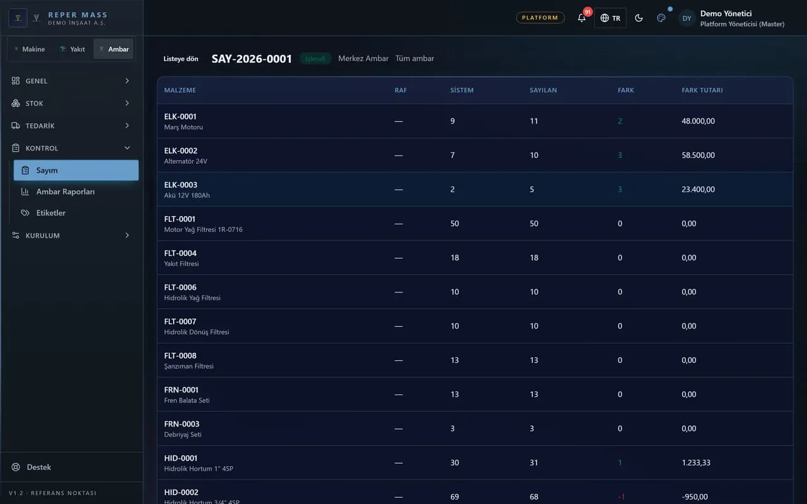Open the Sayım menu item
The width and height of the screenshot is (807, 504).
point(76,170)
